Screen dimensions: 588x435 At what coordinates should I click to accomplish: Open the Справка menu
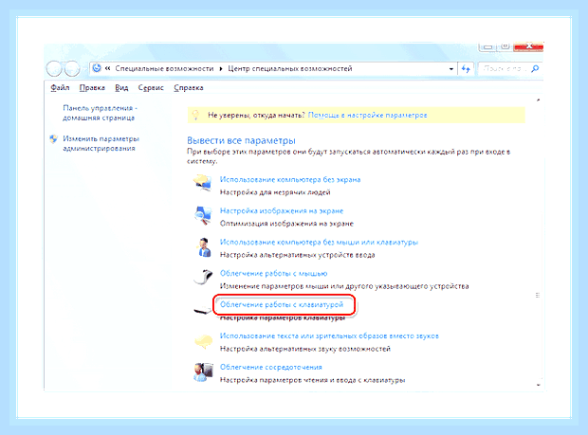tap(188, 88)
